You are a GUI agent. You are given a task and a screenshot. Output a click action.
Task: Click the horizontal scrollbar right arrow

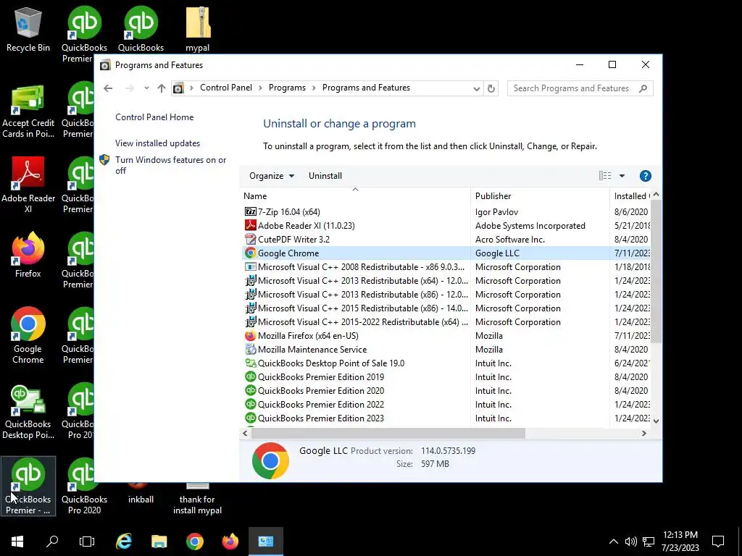[643, 433]
